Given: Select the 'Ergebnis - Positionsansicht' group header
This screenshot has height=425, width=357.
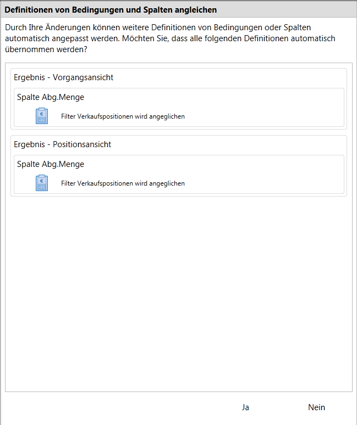Looking at the screenshot, I should click(x=63, y=144).
